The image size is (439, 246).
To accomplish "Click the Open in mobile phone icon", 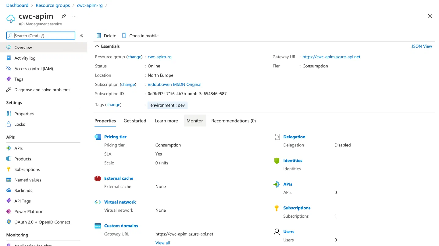I will tap(124, 35).
